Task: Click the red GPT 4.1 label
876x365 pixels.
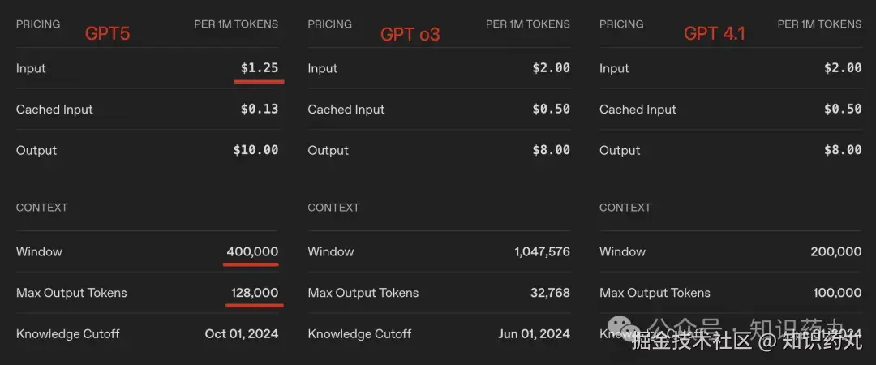Action: 714,34
